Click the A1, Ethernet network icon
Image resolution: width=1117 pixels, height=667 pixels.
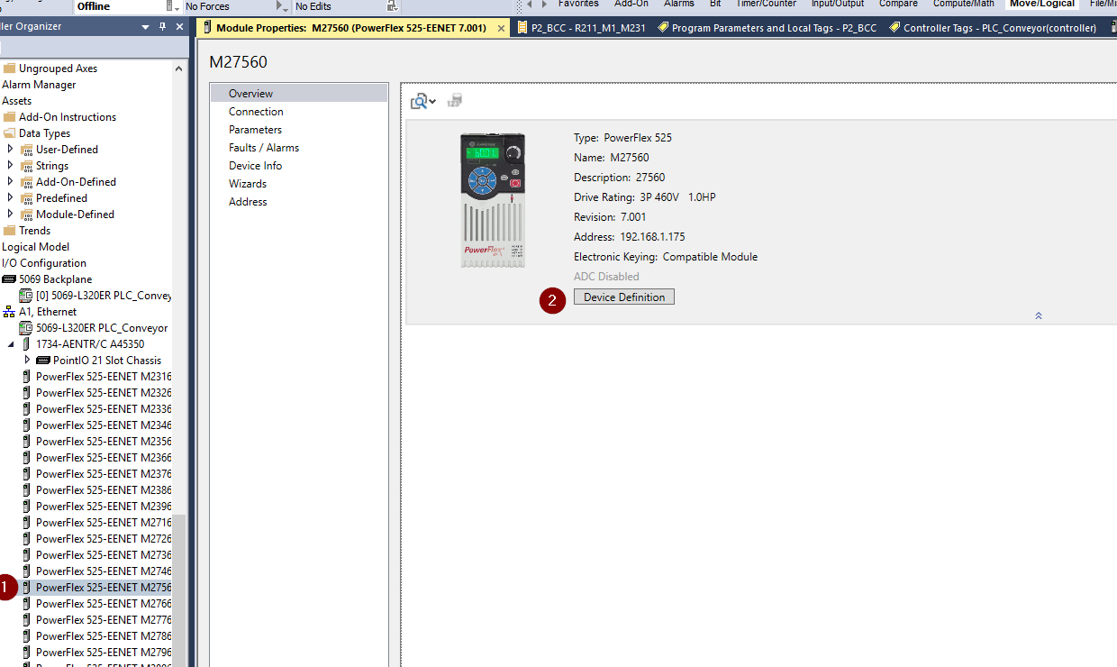(9, 312)
